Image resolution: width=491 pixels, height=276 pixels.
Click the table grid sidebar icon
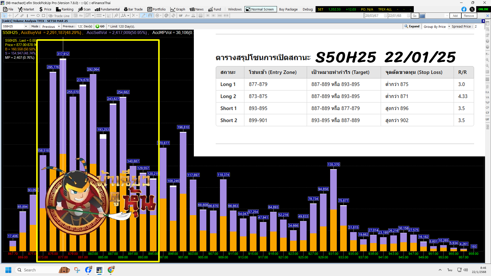pos(487,23)
